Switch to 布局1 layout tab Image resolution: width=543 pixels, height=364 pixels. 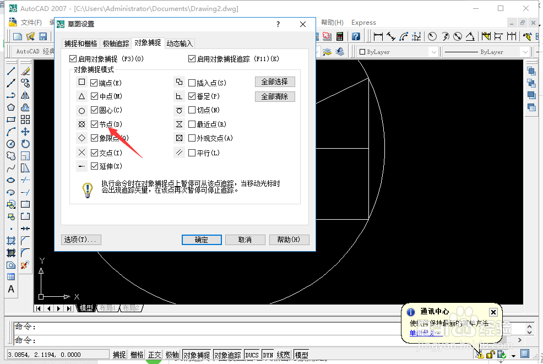(x=108, y=308)
